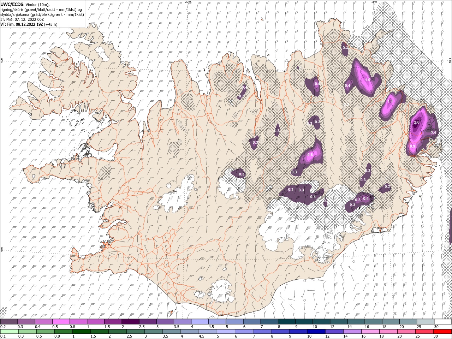The height and width of the screenshot is (339, 452).
Task: Pick the light pink 16–18 rain swatch
Action: (370, 332)
